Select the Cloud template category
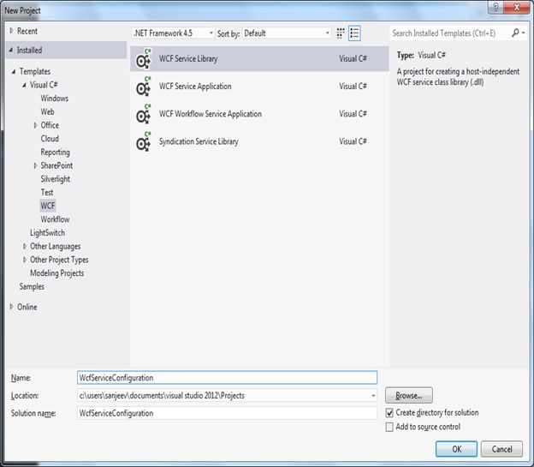534x467 pixels. 50,139
